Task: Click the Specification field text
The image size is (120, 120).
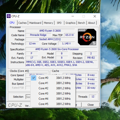Action: click(x=57, y=49)
